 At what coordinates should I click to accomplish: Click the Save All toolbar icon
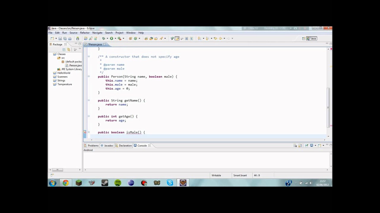tap(65, 38)
